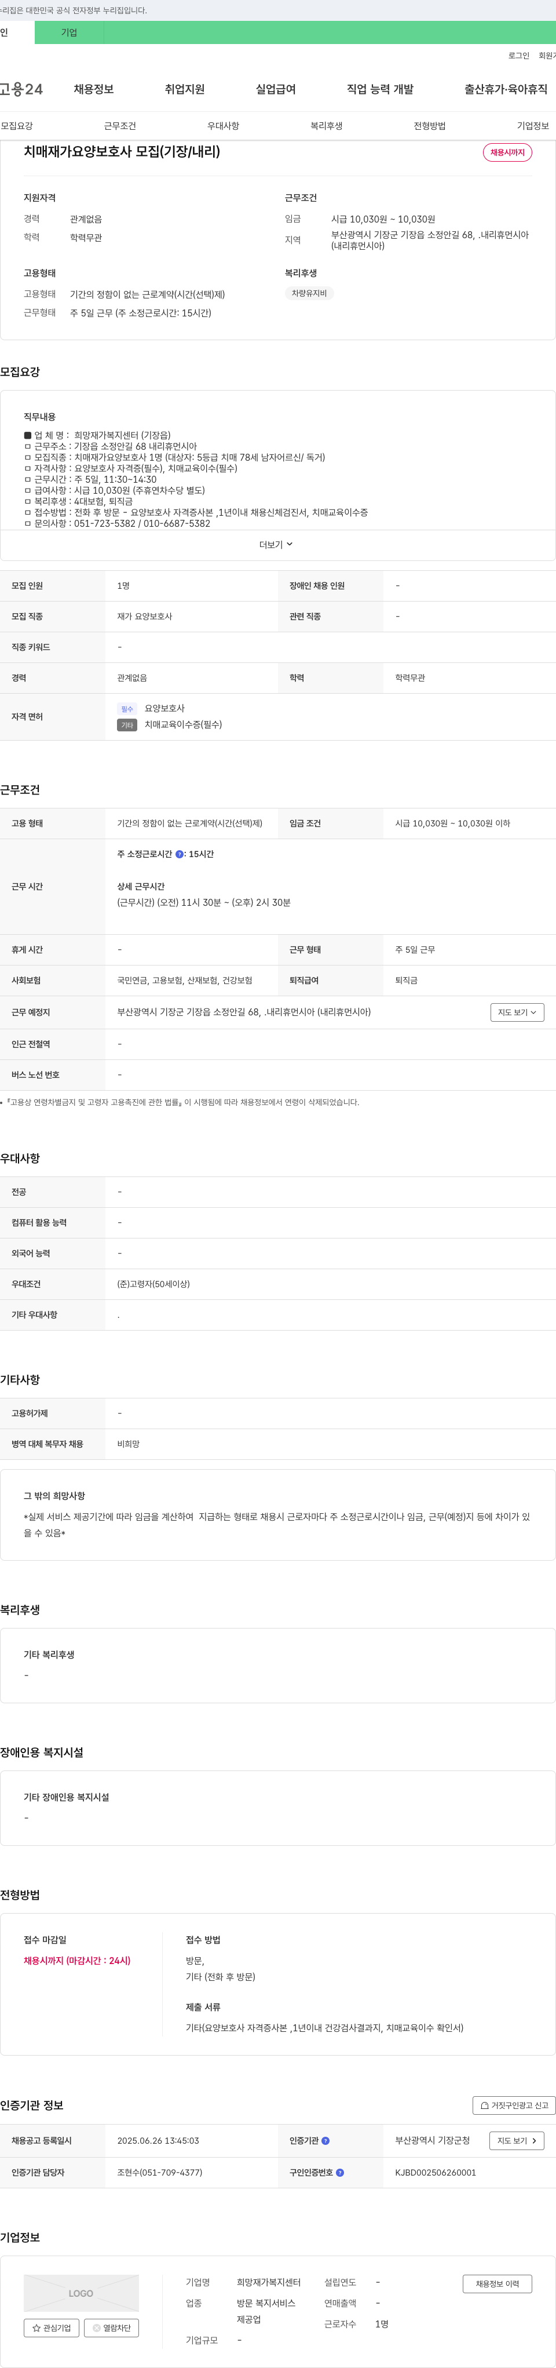Viewport: 556px width, 2368px height.
Task: Click the 채용시까지 badge
Action: [507, 152]
